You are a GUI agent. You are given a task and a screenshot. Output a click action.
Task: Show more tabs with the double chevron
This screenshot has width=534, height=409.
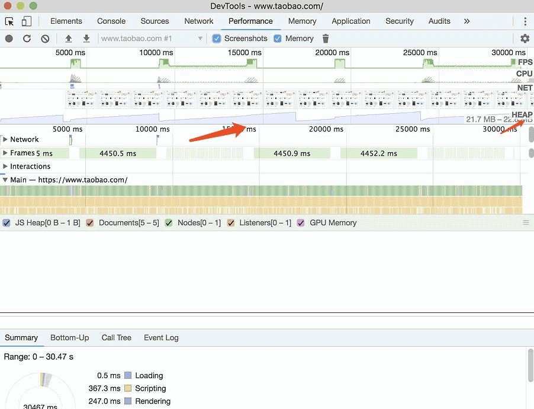pos(467,21)
